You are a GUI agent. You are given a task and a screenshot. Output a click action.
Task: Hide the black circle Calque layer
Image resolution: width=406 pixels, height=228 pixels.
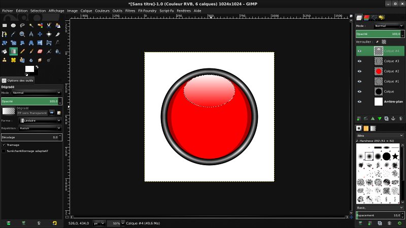point(359,91)
